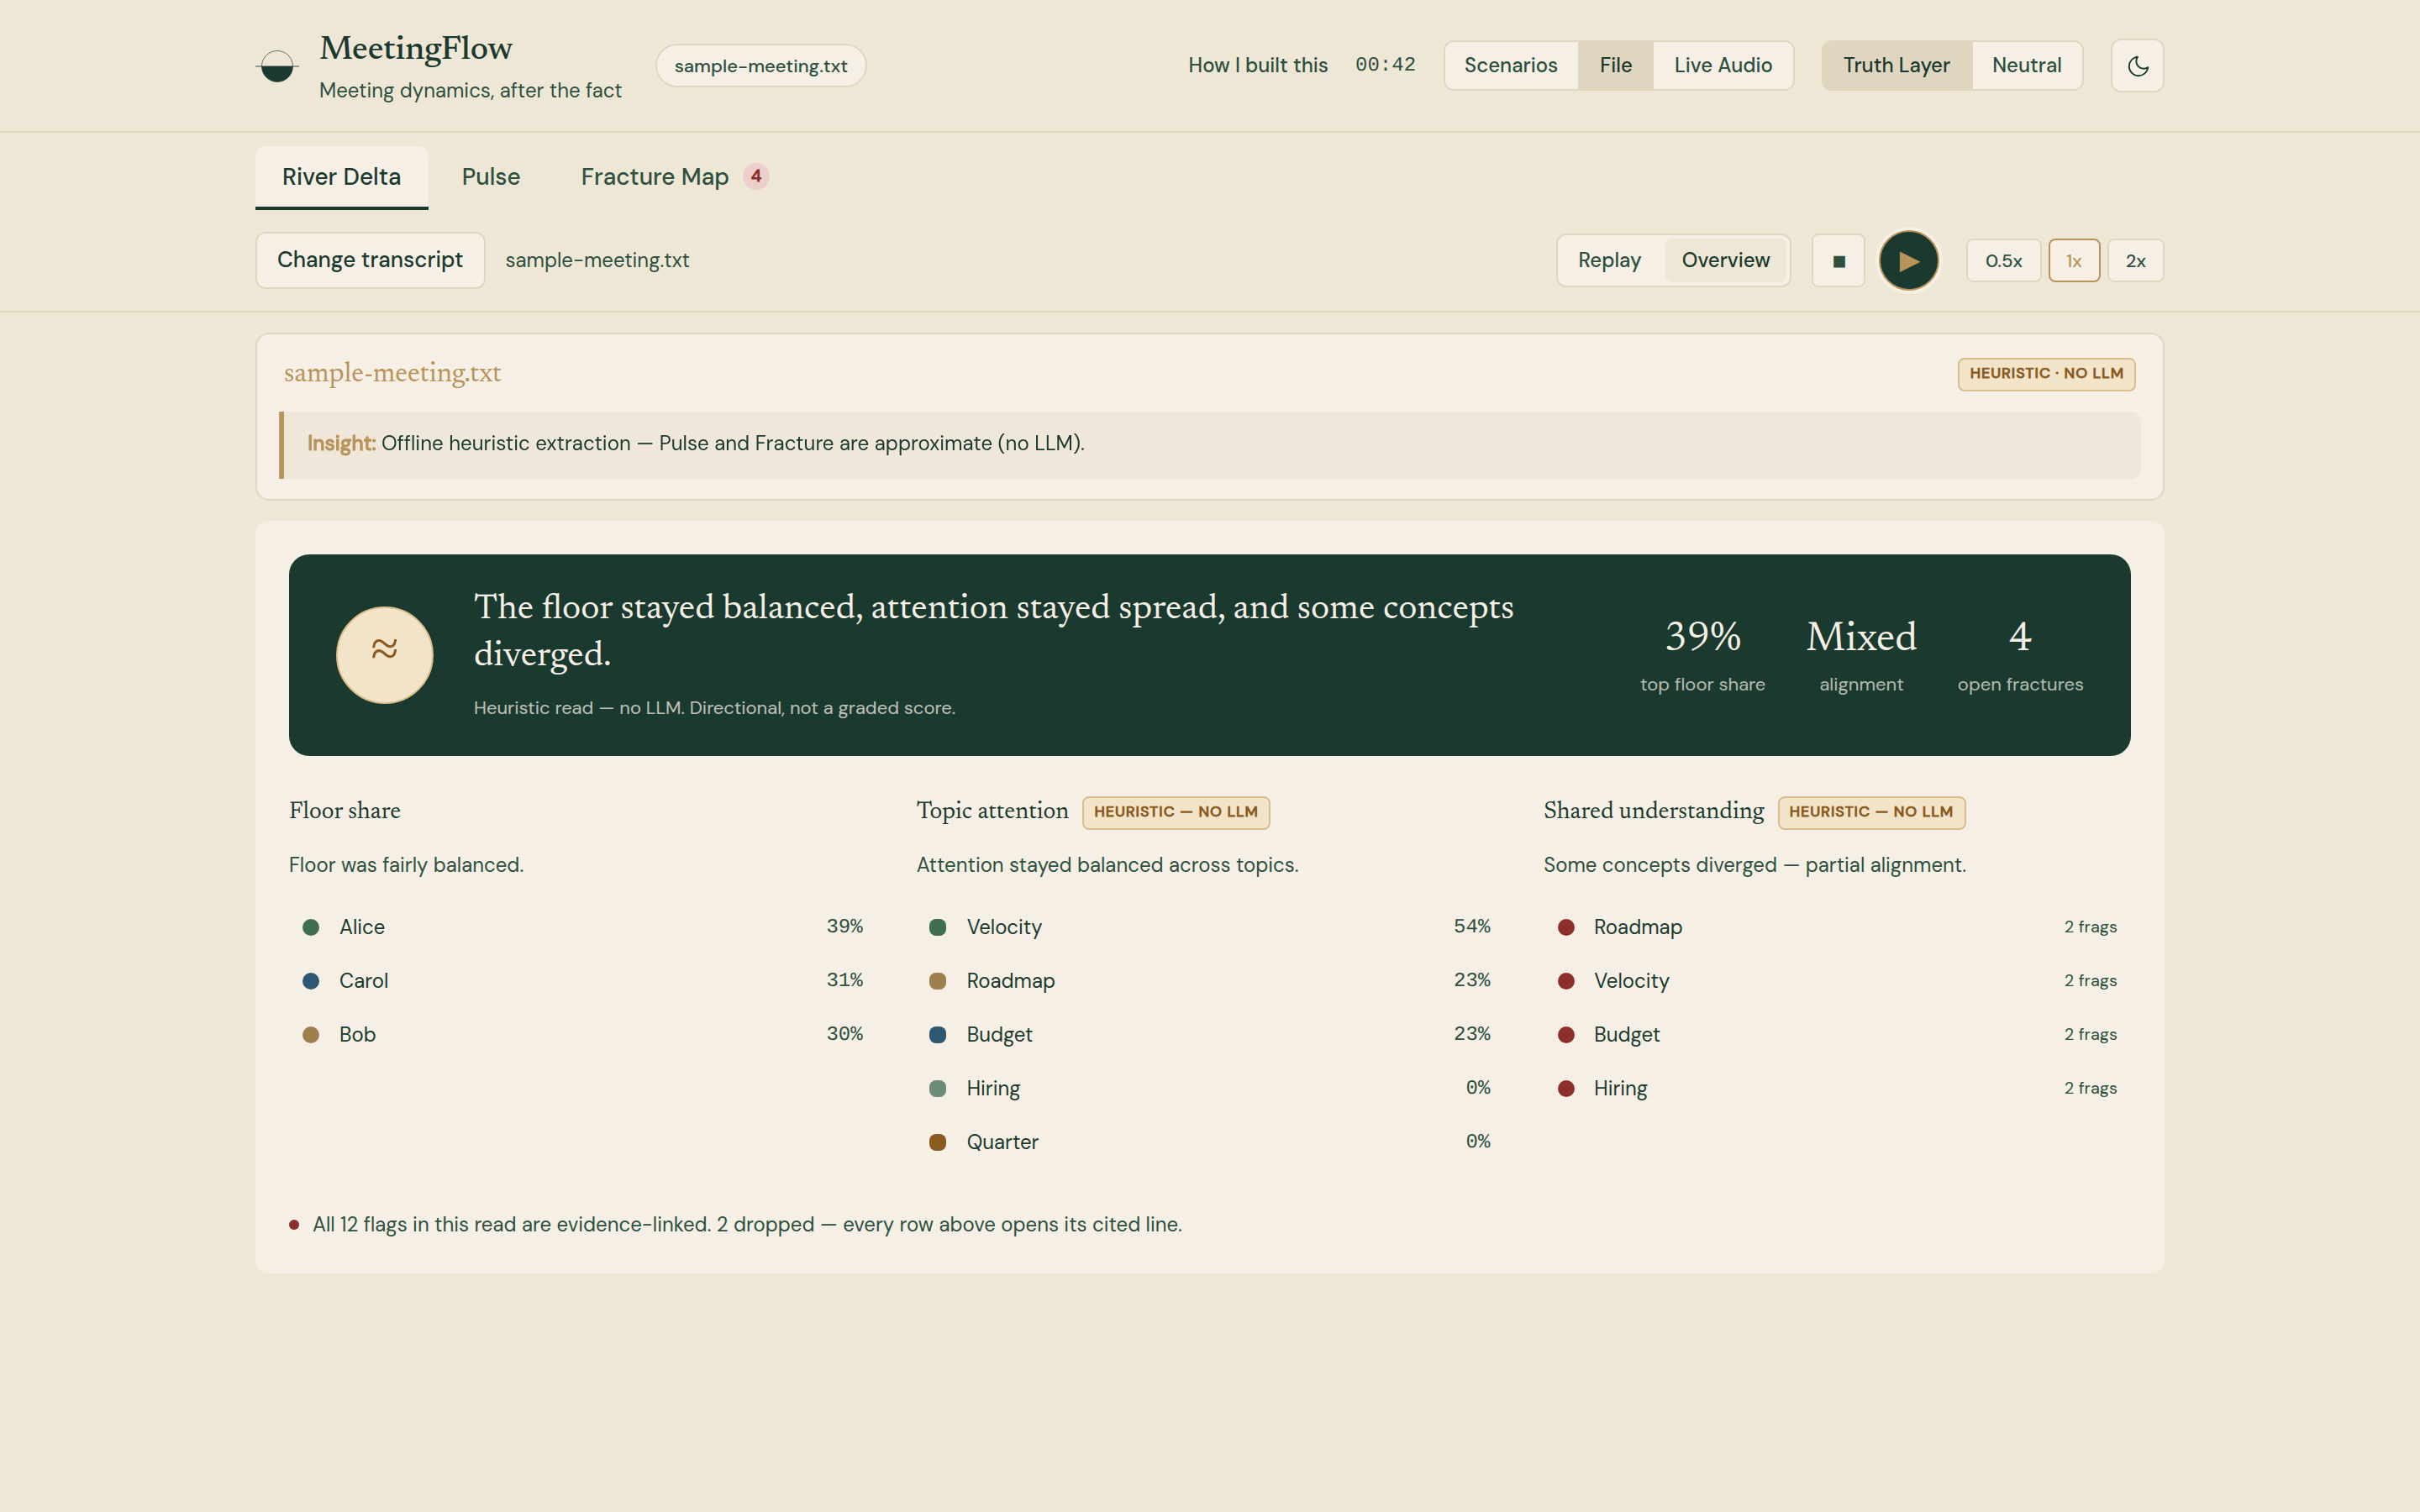
Task: Set playback speed to 1x
Action: [2073, 261]
